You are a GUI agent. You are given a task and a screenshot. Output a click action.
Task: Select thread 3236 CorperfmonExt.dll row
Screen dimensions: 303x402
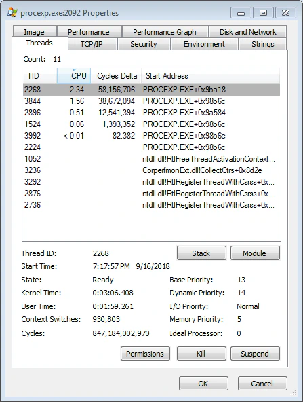152,170
